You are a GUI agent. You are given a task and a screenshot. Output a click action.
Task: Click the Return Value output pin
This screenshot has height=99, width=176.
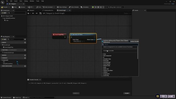coord(95,40)
